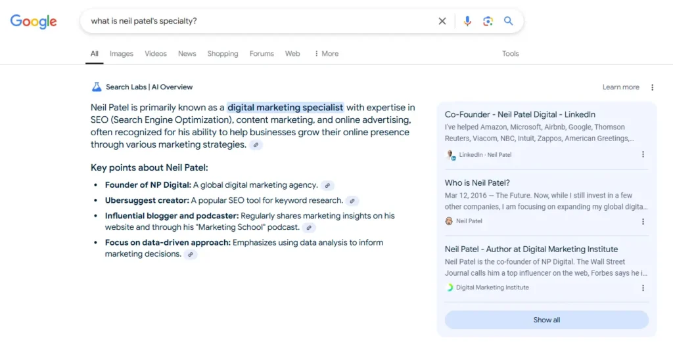Open options menu for Who is Neil Patel card

pyautogui.click(x=643, y=222)
